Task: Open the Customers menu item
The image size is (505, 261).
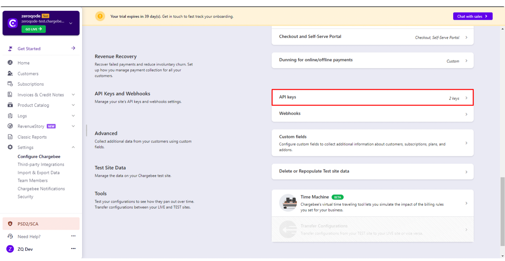Action: 28,74
